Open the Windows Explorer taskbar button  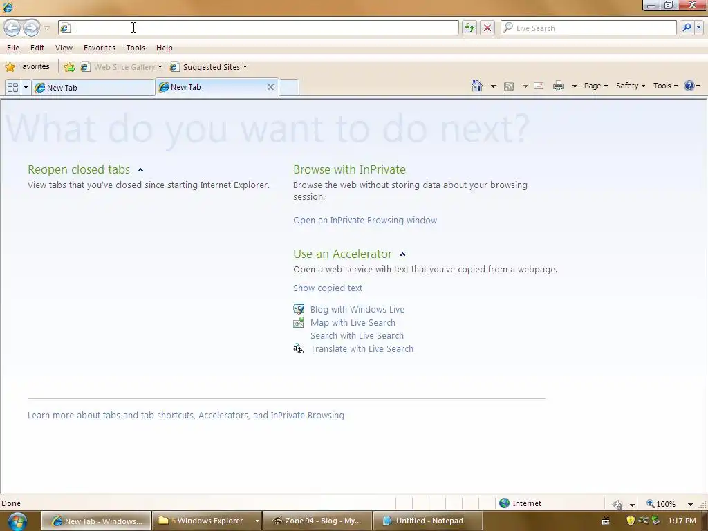(x=206, y=521)
